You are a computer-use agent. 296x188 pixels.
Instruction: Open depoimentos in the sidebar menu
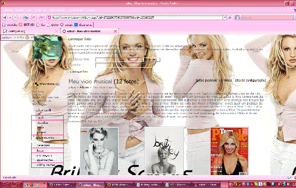pos(47,138)
